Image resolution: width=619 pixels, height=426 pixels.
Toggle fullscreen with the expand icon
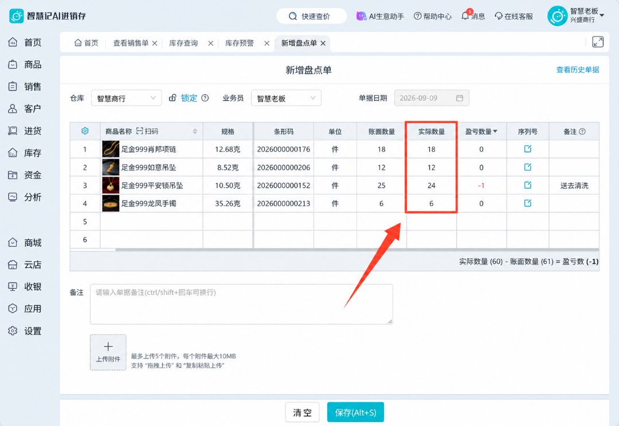pos(598,42)
